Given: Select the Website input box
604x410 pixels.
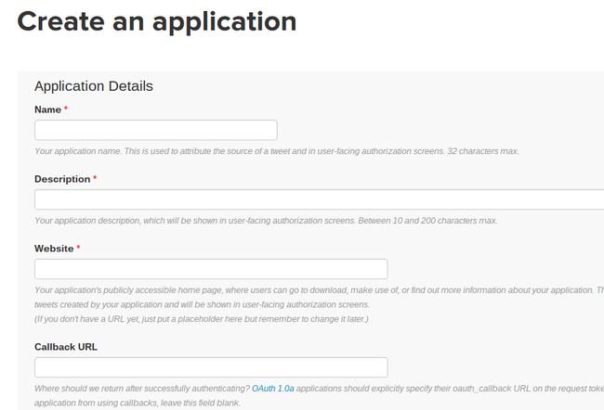Looking at the screenshot, I should point(211,269).
